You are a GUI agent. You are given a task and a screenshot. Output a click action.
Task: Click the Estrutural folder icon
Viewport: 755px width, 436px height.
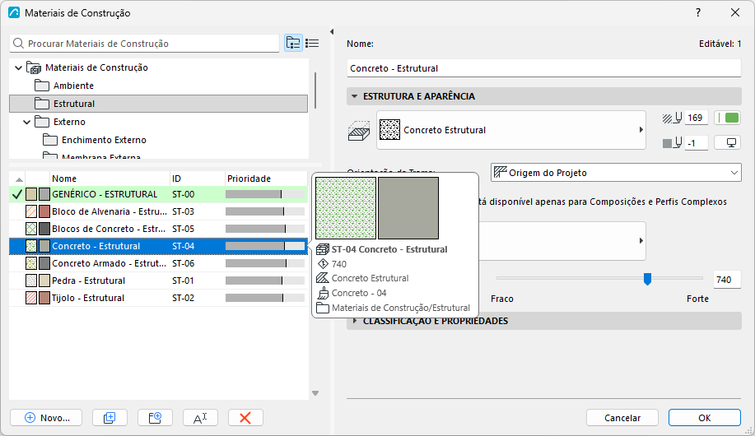pos(42,104)
